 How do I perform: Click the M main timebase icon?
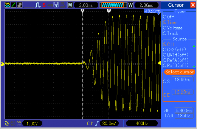pyautogui.click(x=70, y=5)
